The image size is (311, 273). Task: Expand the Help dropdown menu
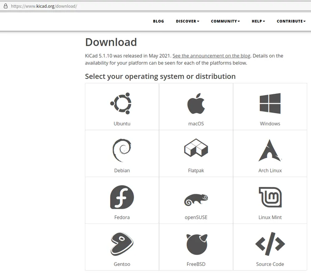pos(258,21)
